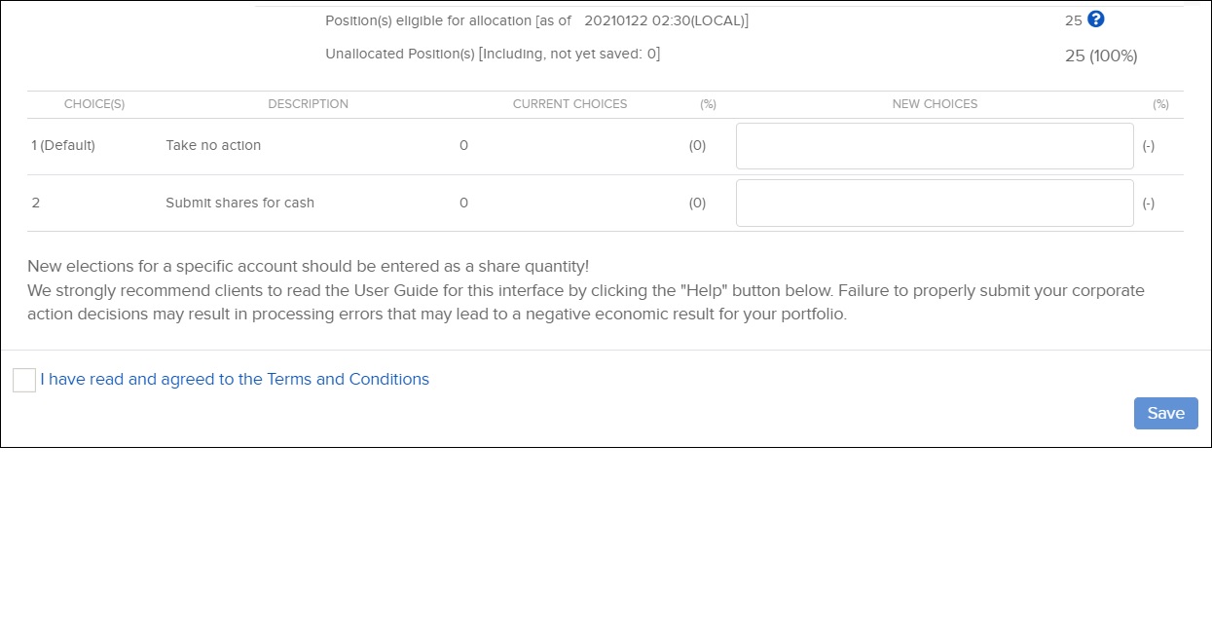This screenshot has width=1212, height=631.
Task: Tick the Terms and Conditions checkbox
Action: click(24, 380)
